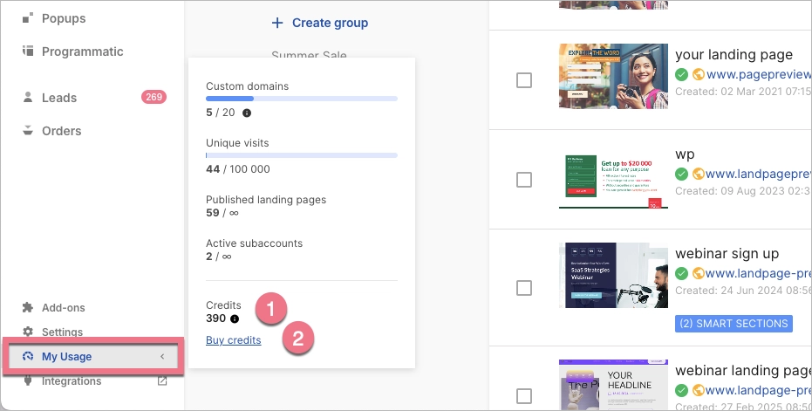Screen dimensions: 812x411
Task: Click green published check on your landing page
Action: click(681, 75)
